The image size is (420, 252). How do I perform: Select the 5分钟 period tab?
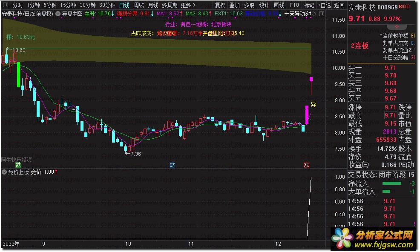[50, 5]
